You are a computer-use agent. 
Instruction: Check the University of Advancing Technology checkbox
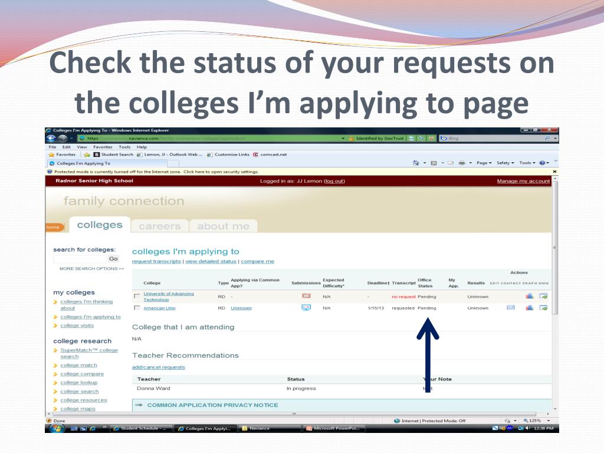[x=137, y=296]
